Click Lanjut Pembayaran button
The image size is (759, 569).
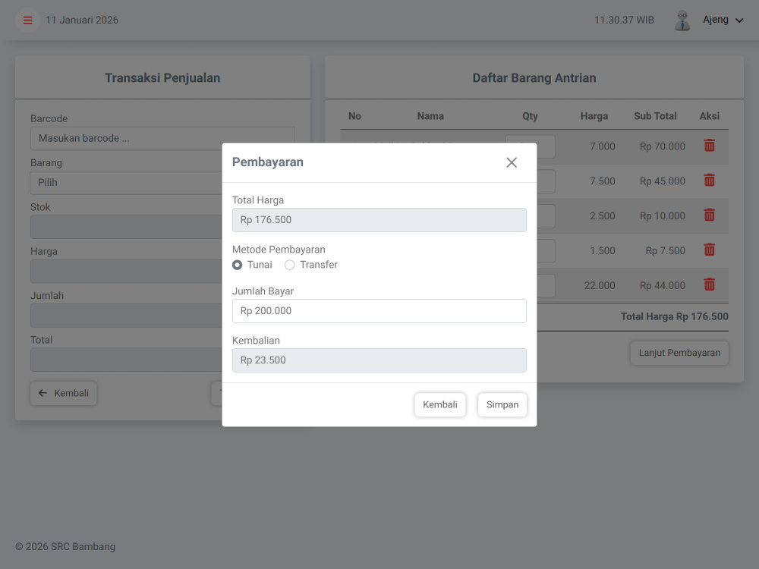pos(679,354)
